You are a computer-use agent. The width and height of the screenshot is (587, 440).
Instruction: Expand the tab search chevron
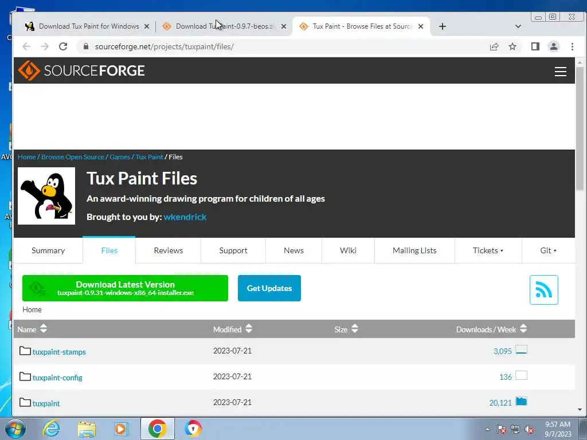coord(518,26)
